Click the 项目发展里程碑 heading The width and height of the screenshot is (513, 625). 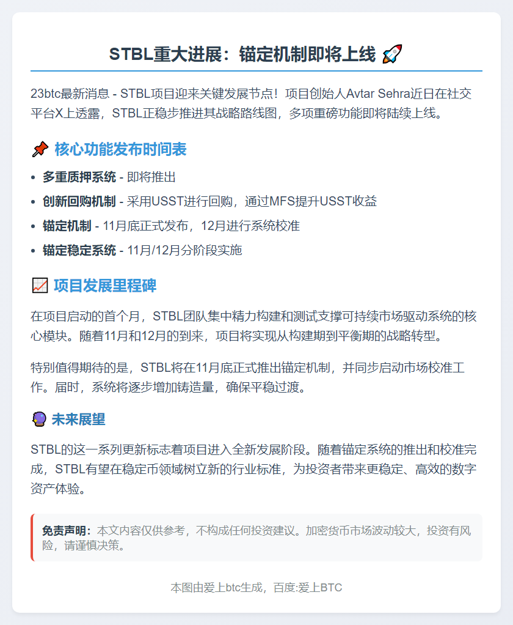click(x=105, y=286)
